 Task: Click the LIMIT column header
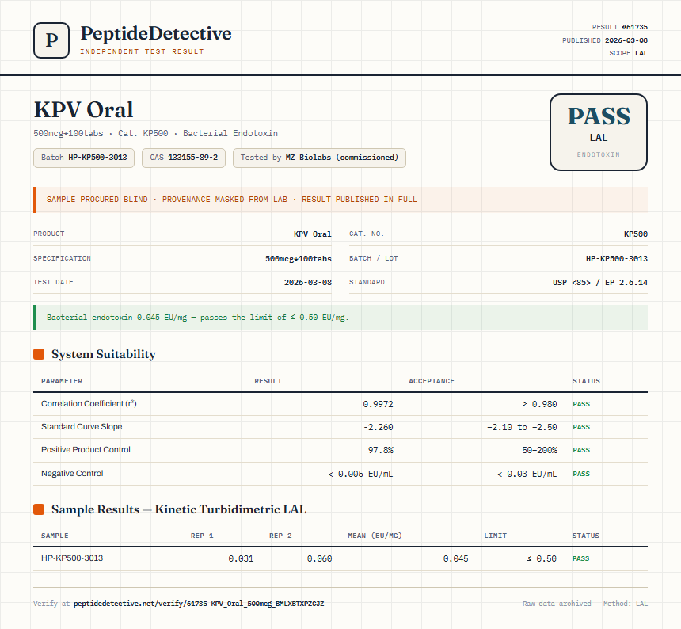pyautogui.click(x=496, y=536)
